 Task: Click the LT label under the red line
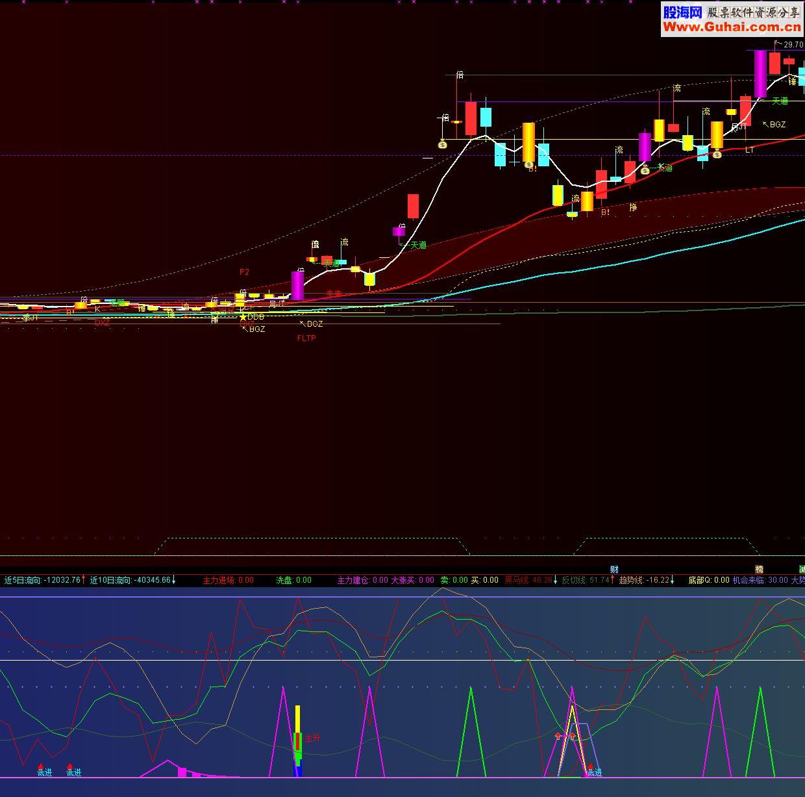750,149
